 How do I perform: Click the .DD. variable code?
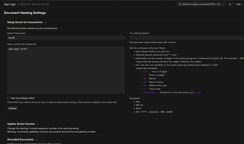click(144, 82)
